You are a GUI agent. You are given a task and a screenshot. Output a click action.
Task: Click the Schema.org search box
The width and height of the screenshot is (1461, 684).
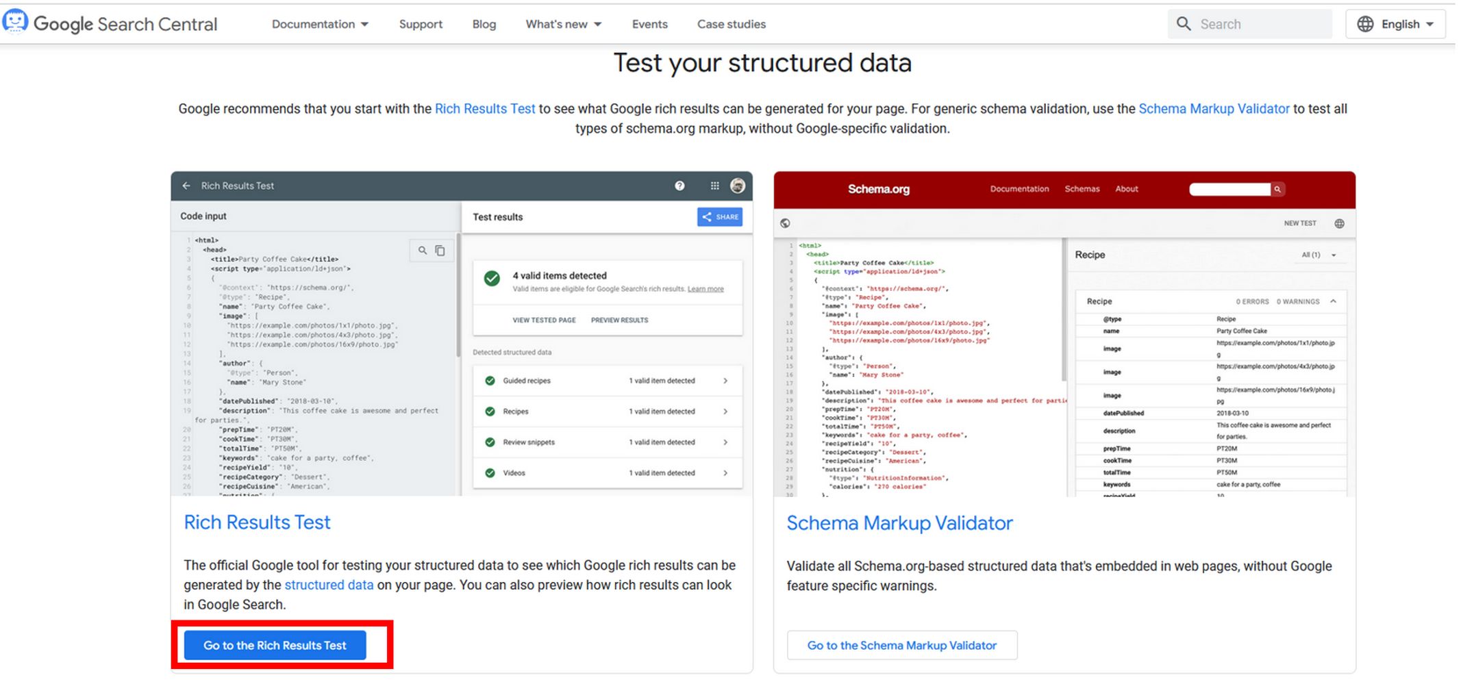(1229, 190)
